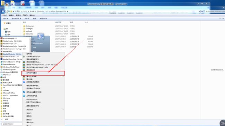225x126 pixels.
Task: Click Administrator link in Start menu
Action: [x=38, y=43]
